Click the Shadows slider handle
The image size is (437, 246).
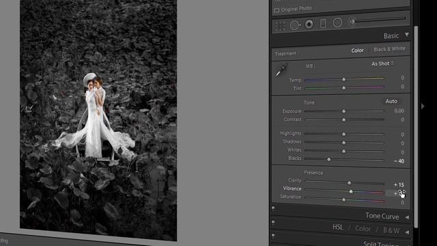tap(343, 143)
